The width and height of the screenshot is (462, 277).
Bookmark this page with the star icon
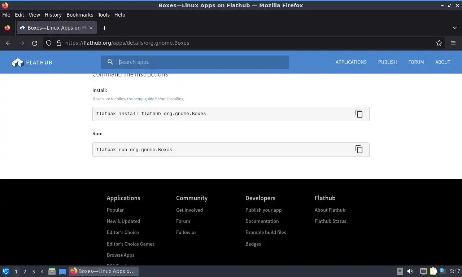click(x=439, y=43)
